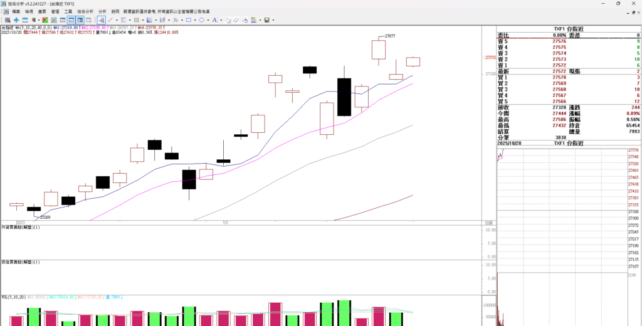The width and height of the screenshot is (642, 326).
Task: Open the 工具 menu
Action: pyautogui.click(x=68, y=12)
